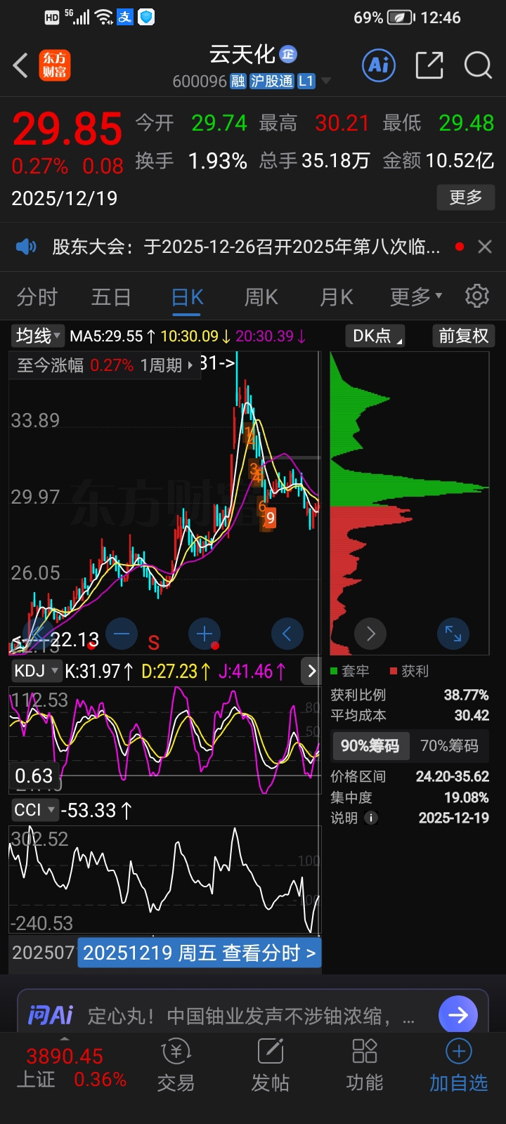Select the 70%筹码 toggle
The image size is (506, 1124).
(449, 746)
